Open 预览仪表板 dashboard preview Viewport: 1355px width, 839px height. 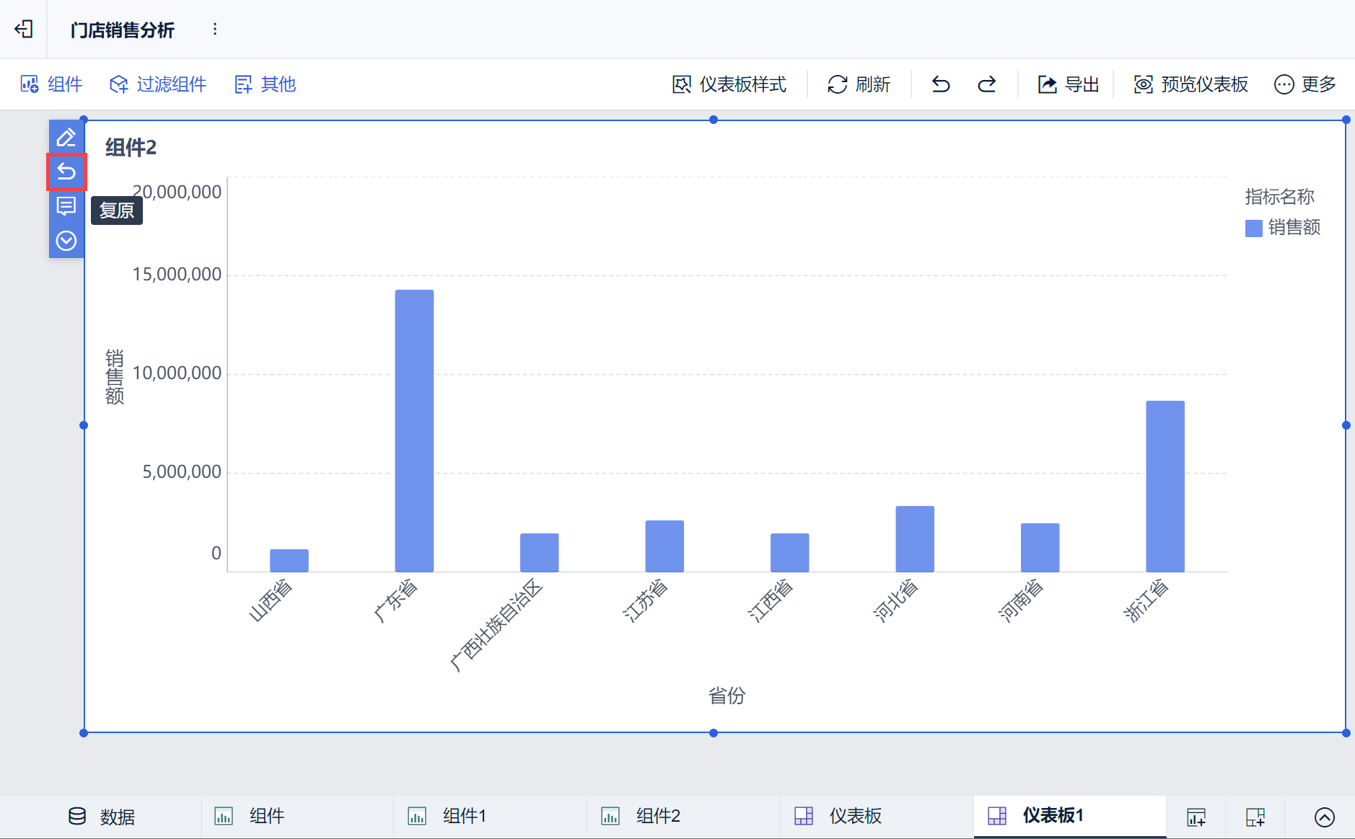pos(1190,84)
